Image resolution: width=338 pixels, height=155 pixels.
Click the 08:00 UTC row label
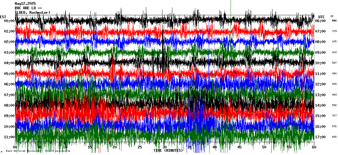point(320,42)
